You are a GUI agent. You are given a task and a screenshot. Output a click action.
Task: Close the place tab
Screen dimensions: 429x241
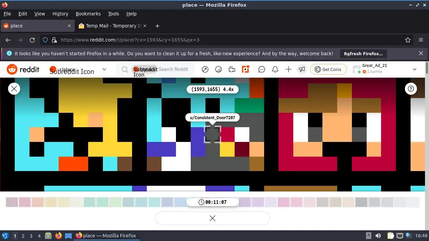(x=69, y=26)
